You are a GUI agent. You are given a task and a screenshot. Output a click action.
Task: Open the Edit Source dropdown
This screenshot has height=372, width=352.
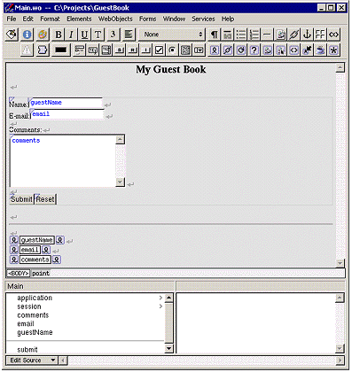click(32, 360)
